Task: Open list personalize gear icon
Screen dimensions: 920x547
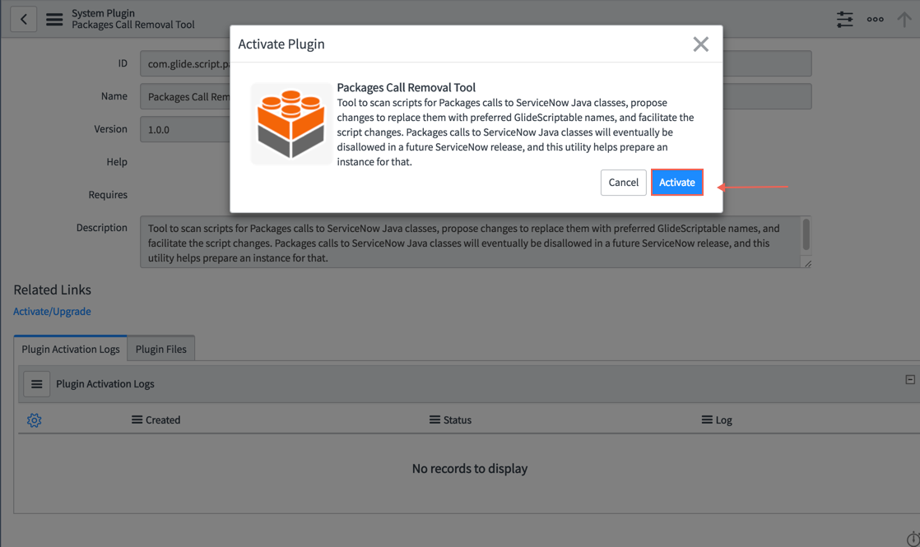Action: tap(34, 420)
